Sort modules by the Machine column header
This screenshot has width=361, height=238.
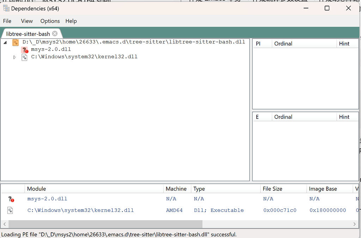tap(177, 189)
